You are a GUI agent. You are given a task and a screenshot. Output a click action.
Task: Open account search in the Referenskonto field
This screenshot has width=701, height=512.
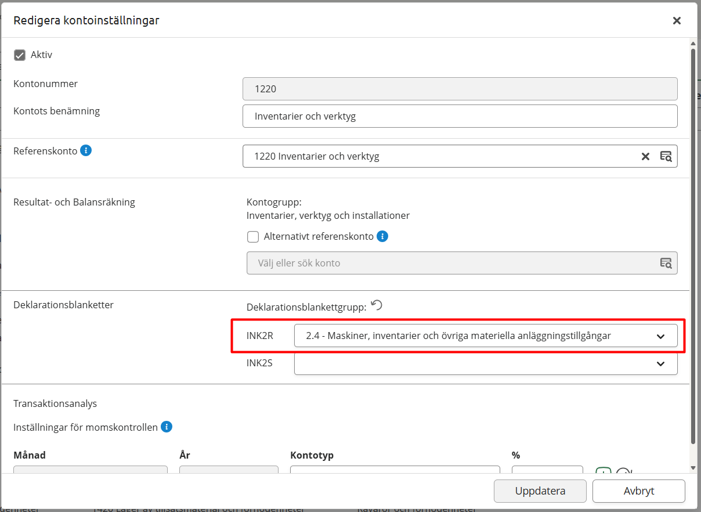[x=666, y=156]
